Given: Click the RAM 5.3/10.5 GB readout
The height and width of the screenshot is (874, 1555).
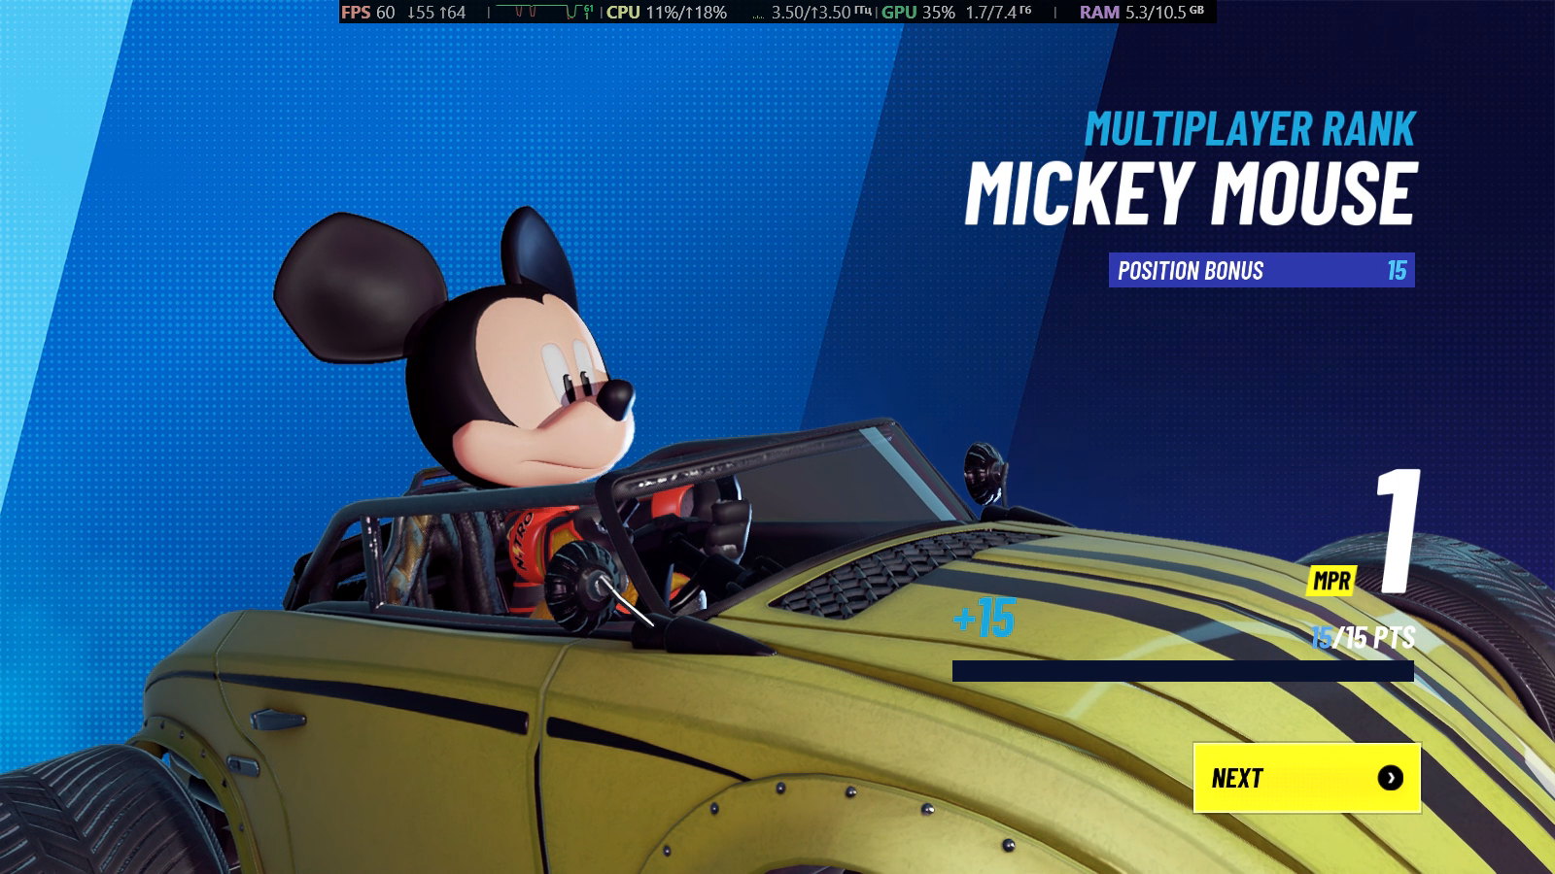Looking at the screenshot, I should [1142, 13].
